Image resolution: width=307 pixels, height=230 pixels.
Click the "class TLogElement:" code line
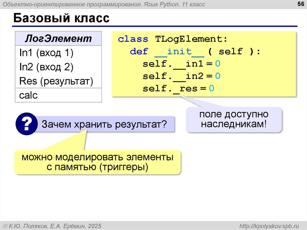pyautogui.click(x=173, y=39)
